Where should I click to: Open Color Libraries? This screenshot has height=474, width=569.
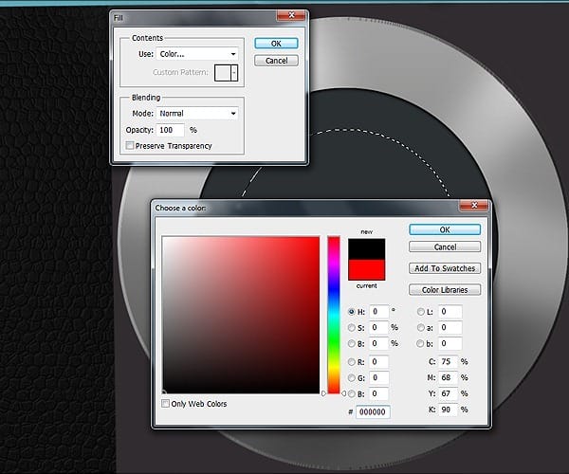pos(445,290)
